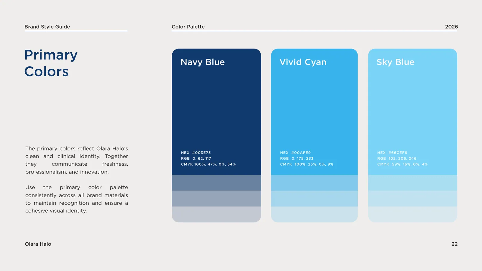Screen dimensions: 482x271
Task: Click the 'CMYK 100%, 25%, 0%, 9%' value
Action: click(x=307, y=164)
